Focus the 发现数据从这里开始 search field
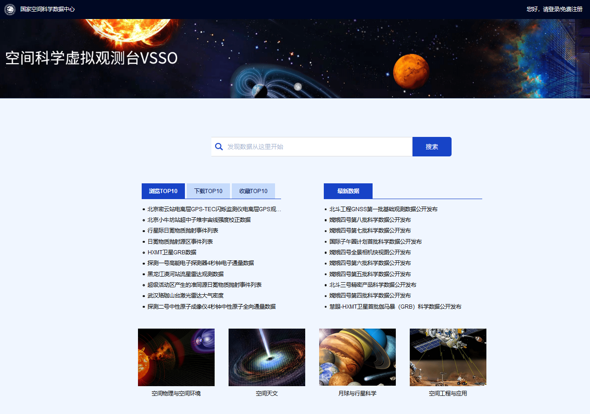The image size is (590, 414). point(318,147)
